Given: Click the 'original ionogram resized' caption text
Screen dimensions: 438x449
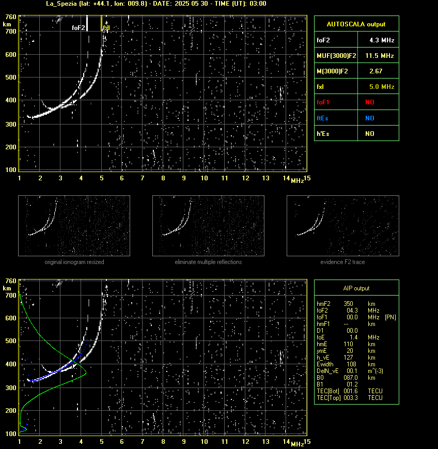Looking at the screenshot, I should pyautogui.click(x=74, y=262).
